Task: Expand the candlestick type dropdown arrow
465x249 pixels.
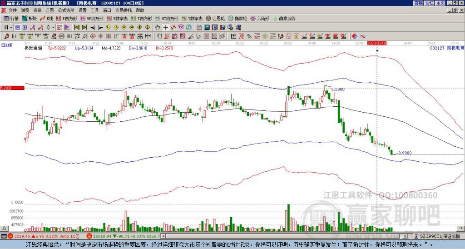Action: click(53, 28)
